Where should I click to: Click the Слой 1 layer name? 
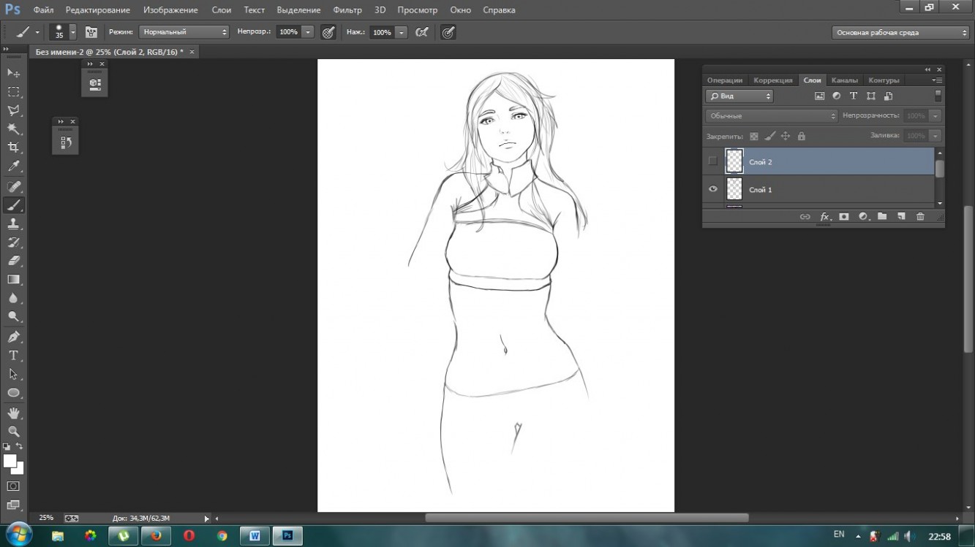coord(761,190)
